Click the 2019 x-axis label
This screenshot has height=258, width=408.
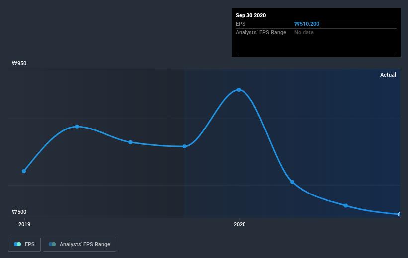point(24,224)
